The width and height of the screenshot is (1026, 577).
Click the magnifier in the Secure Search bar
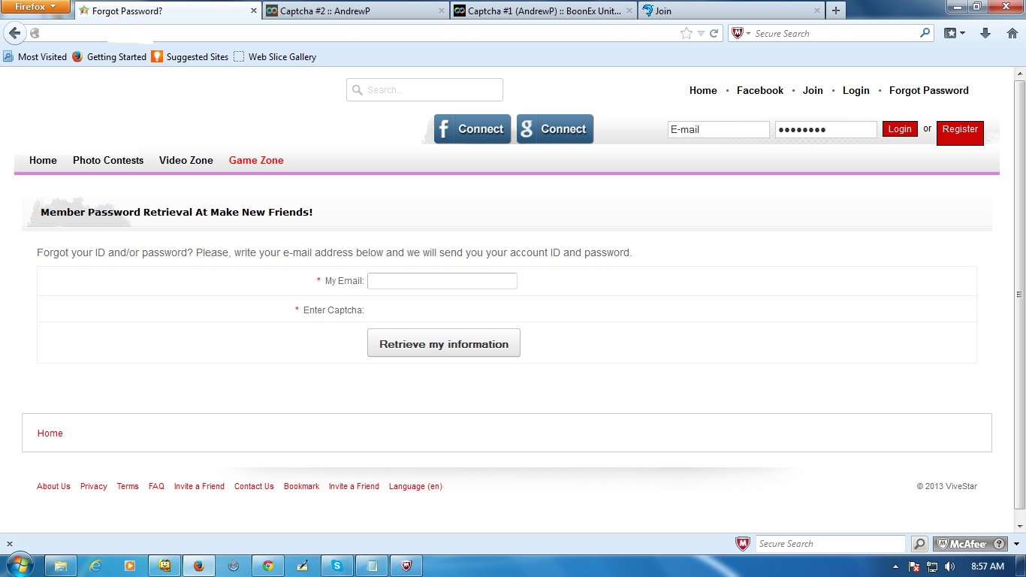tap(925, 33)
